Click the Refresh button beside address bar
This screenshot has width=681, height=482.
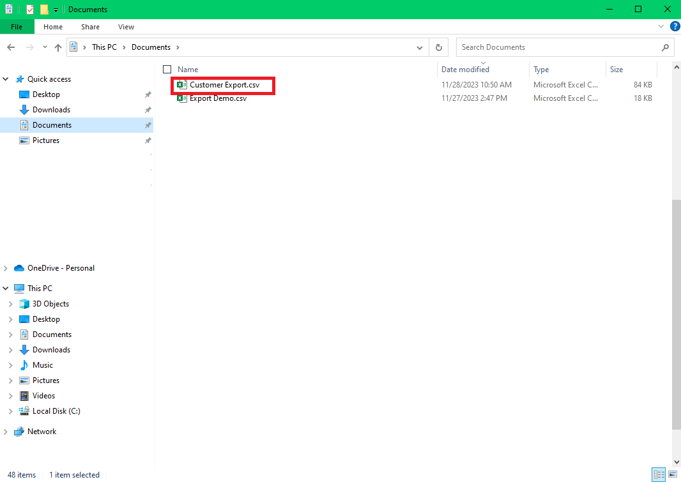pos(438,47)
